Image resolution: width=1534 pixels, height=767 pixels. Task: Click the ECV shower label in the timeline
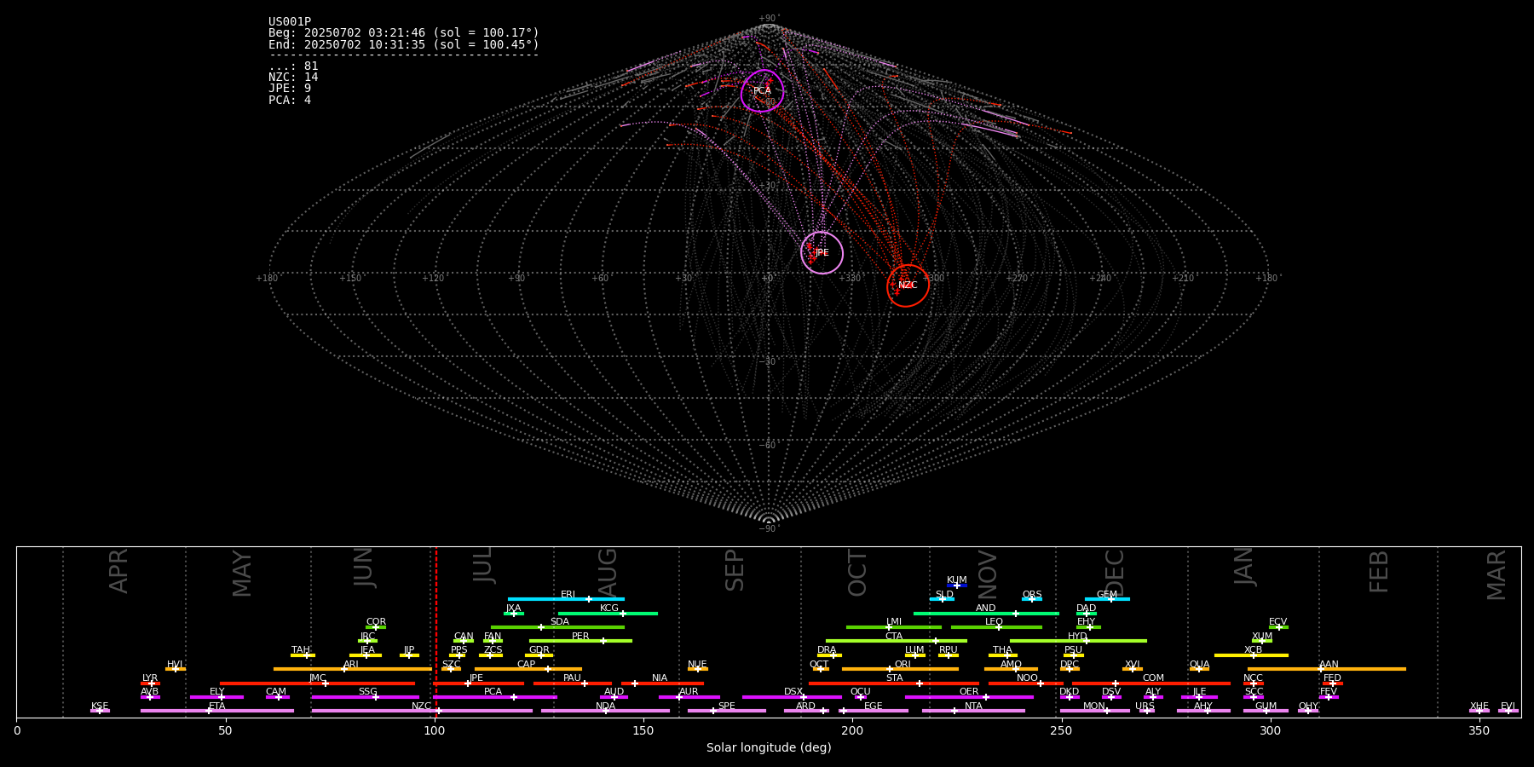1277,622
